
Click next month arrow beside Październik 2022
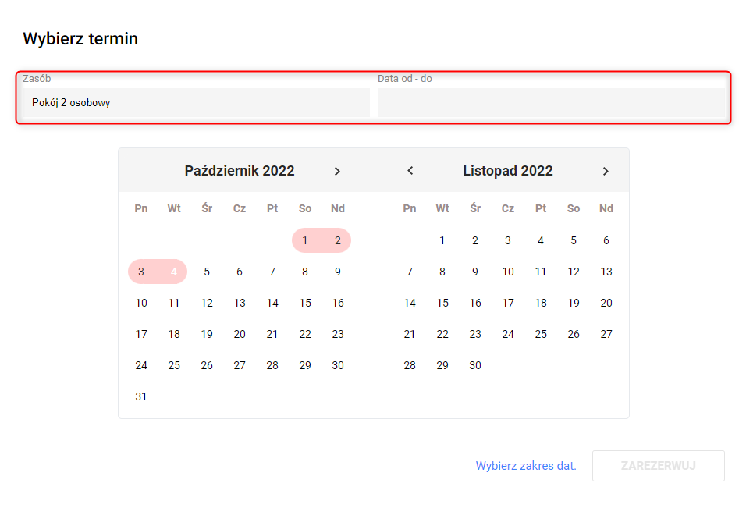click(x=337, y=171)
